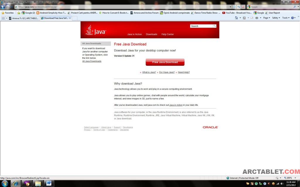Screen dimensions: 300x187
Task: Open Yahoo Messenger from the taskbar
Action: [27, 183]
